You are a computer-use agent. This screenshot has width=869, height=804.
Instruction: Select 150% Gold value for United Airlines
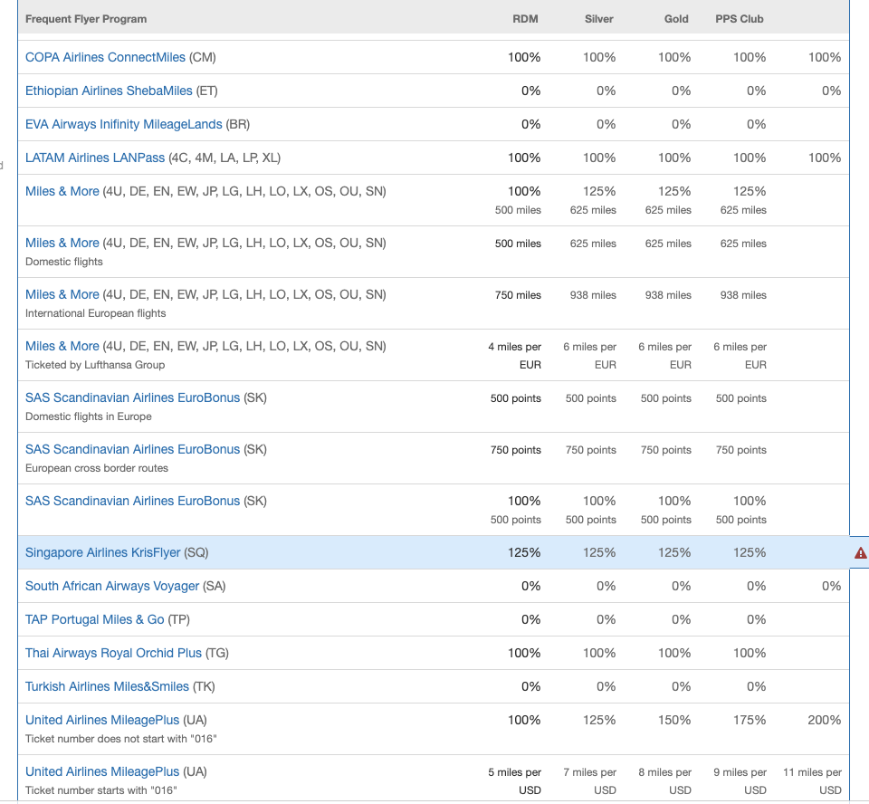point(673,720)
